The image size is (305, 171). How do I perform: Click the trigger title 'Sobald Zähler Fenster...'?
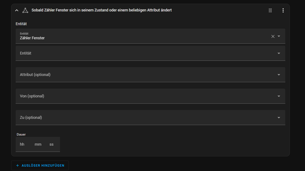102,10
